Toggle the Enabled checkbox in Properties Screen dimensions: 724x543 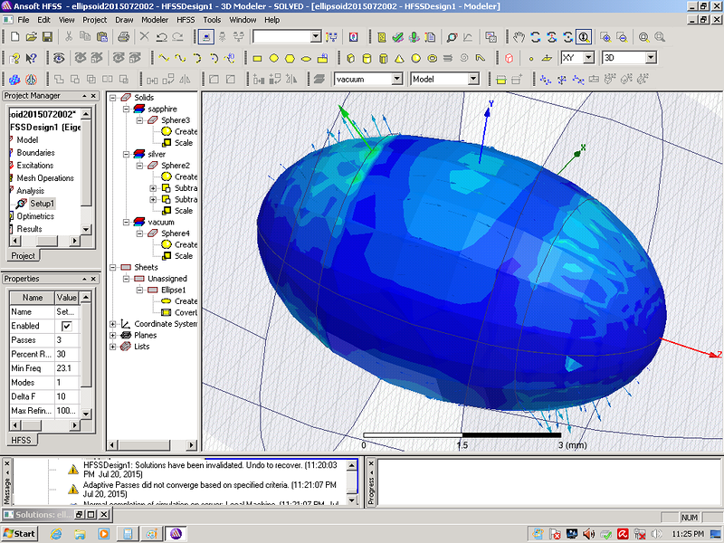pyautogui.click(x=66, y=326)
